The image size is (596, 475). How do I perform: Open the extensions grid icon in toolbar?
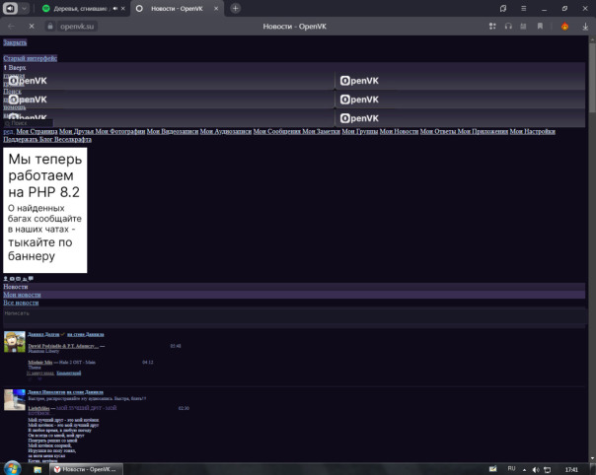492,27
